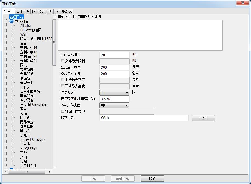Click the horizontal scrollbar right arrow in tree
This screenshot has width=251, height=184.
point(50,171)
